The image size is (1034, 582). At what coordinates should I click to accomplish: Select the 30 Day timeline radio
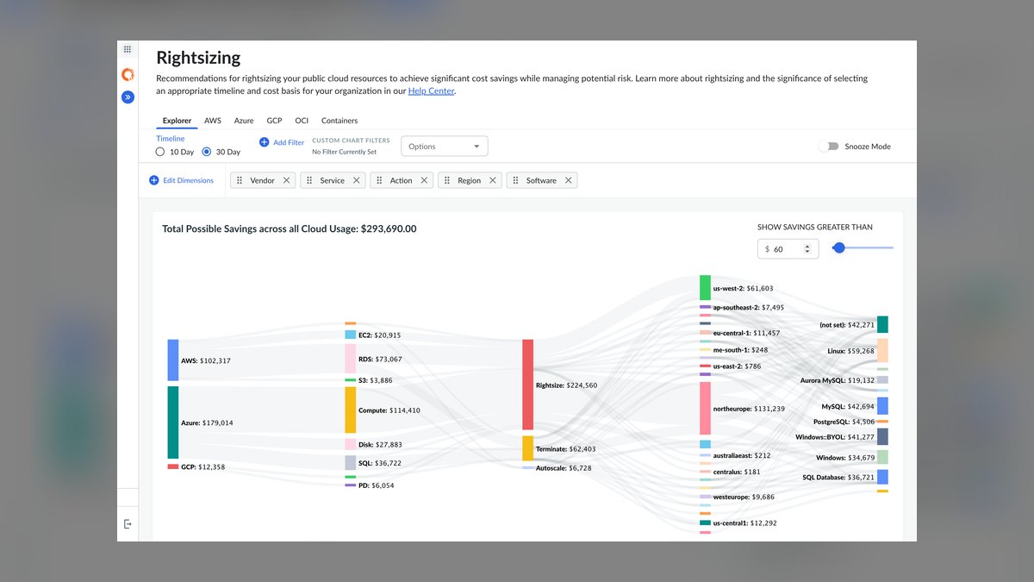point(207,152)
